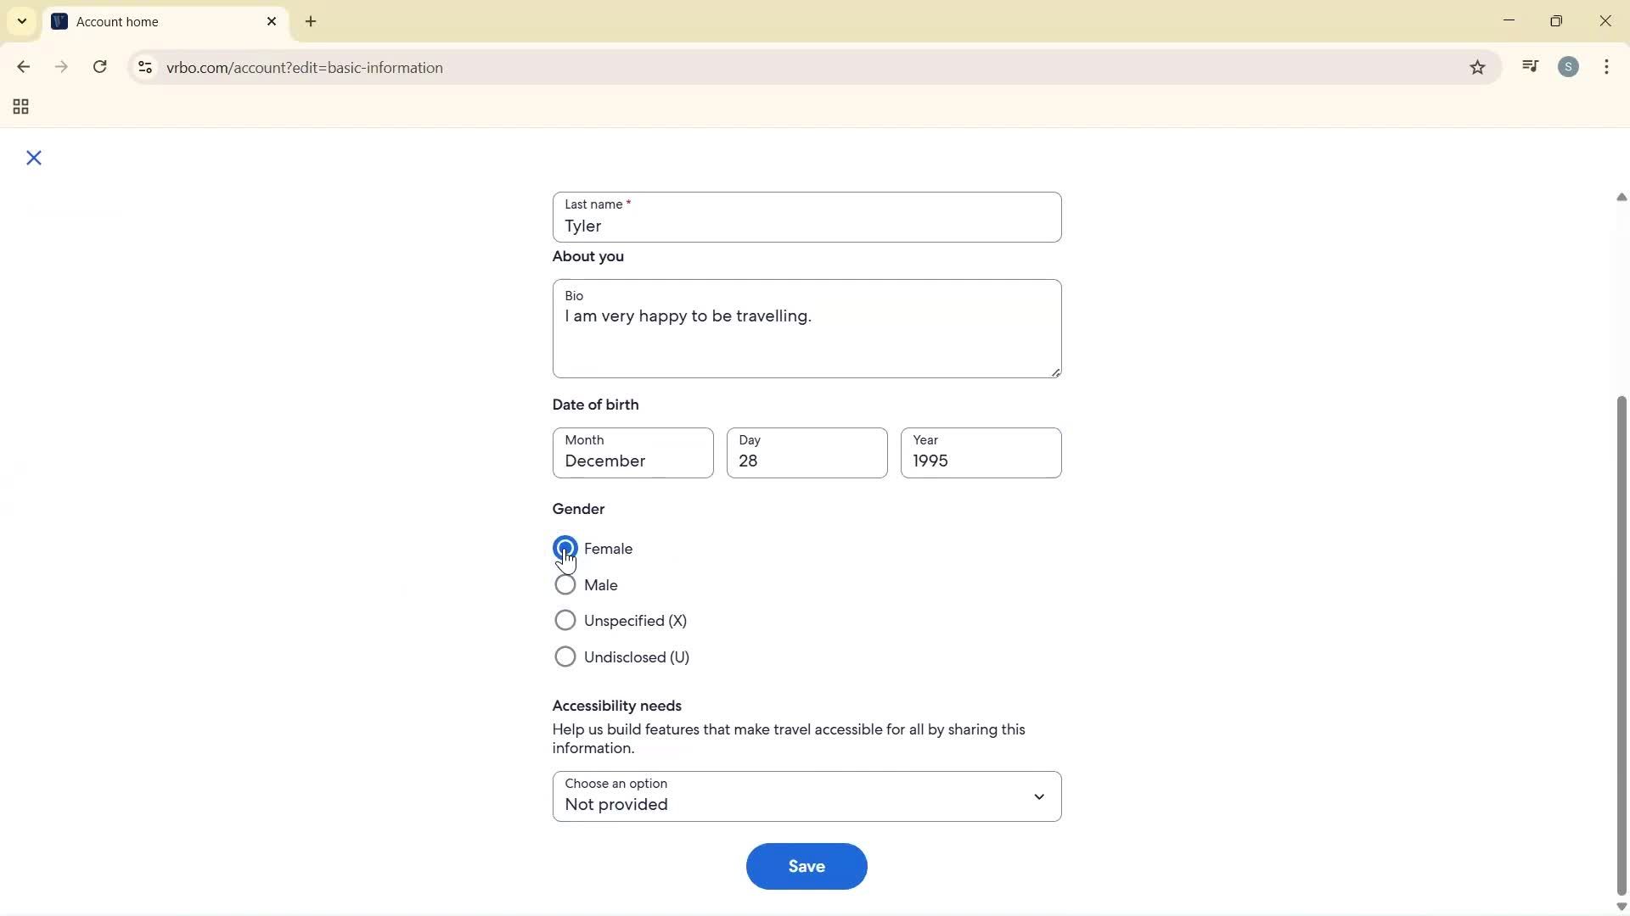This screenshot has width=1630, height=916.
Task: Select the Male gender option
Action: [565, 584]
